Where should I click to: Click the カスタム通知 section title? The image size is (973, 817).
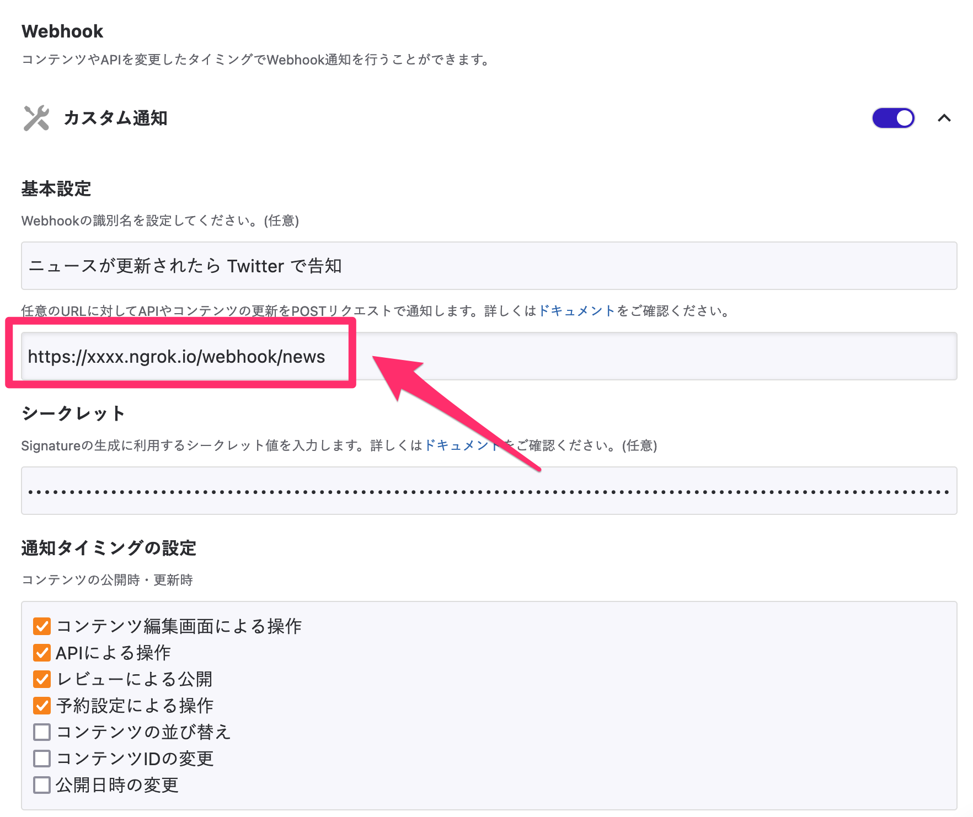[115, 118]
